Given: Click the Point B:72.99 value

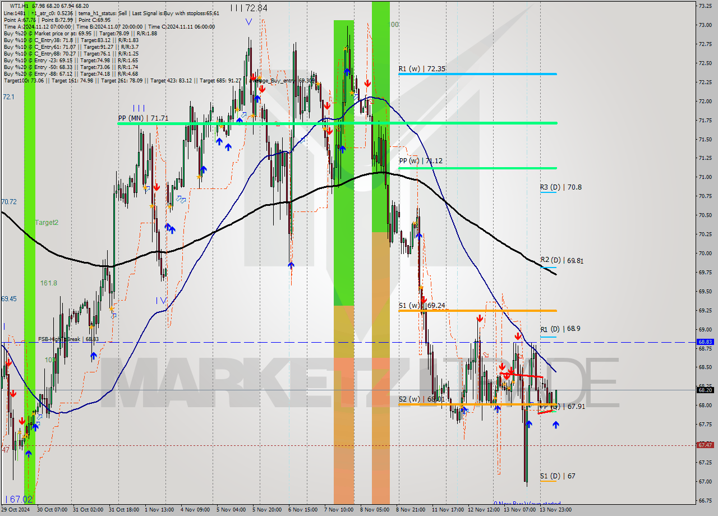Looking at the screenshot, I should coord(58,20).
